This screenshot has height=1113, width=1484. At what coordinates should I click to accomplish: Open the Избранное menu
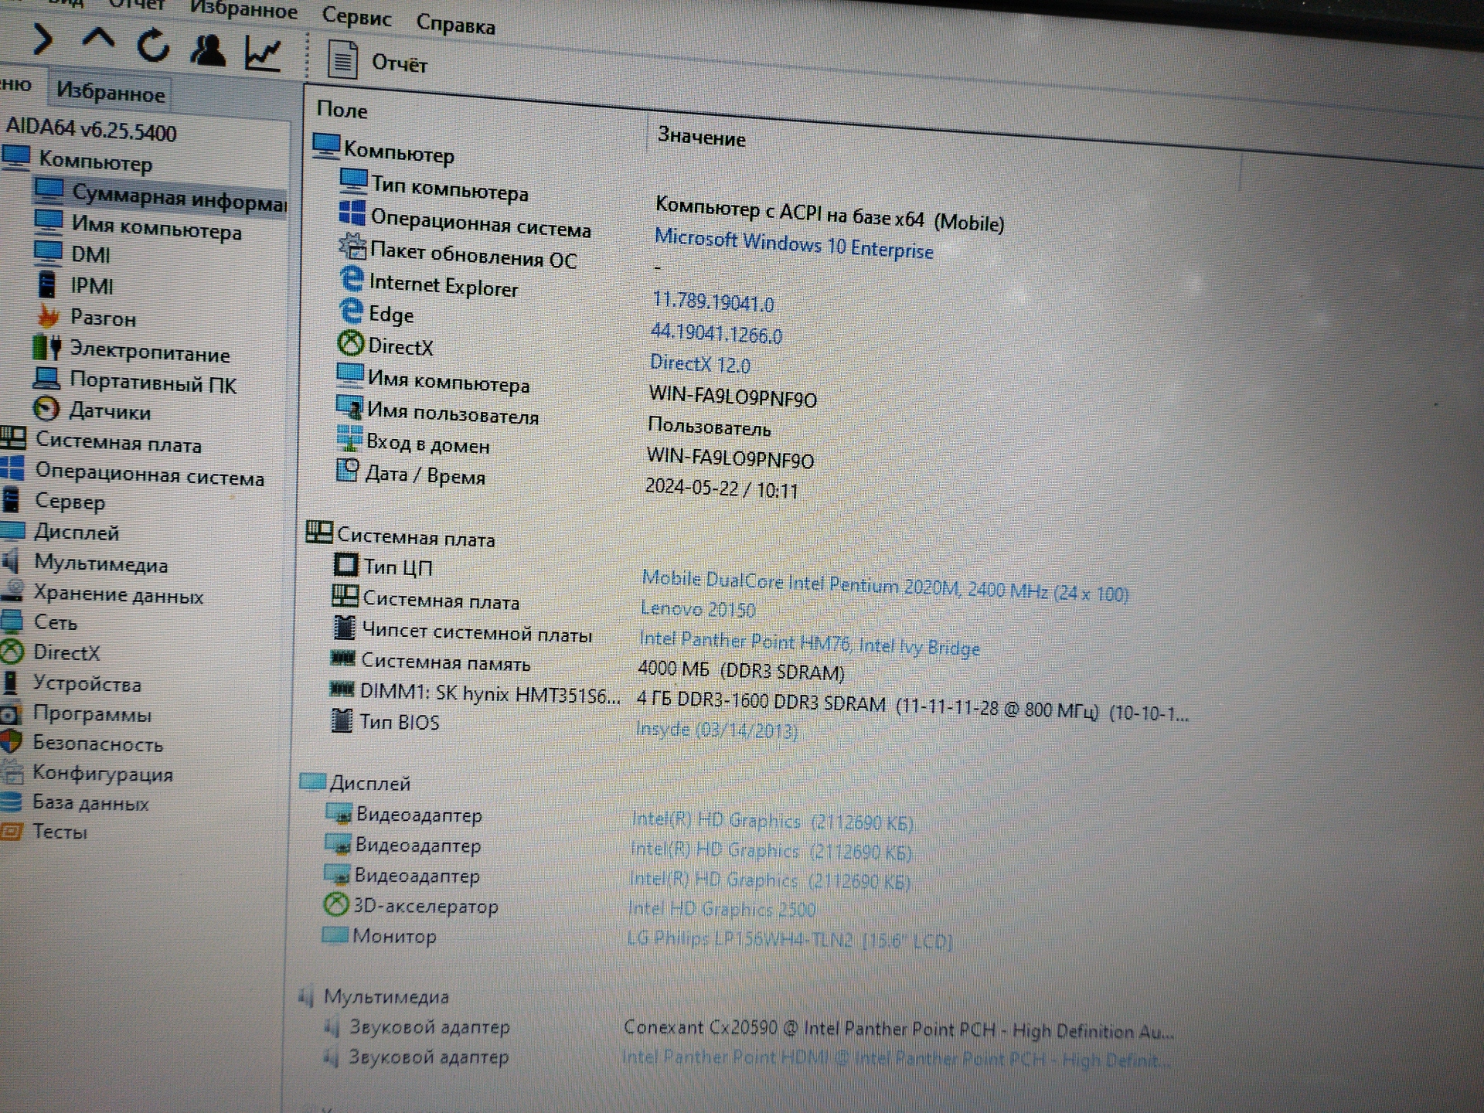pos(243,9)
